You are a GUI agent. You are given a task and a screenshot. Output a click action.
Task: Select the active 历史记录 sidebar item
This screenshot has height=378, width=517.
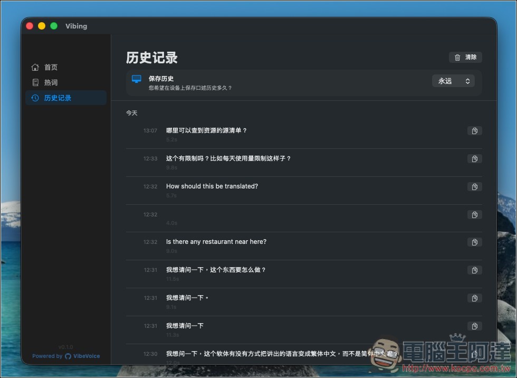(x=58, y=98)
